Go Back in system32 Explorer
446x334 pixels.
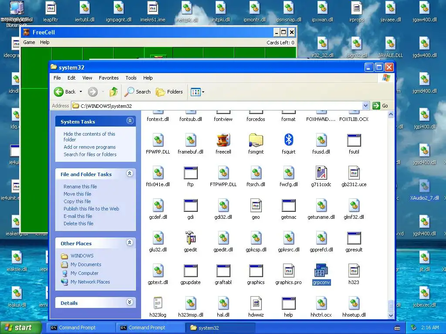(65, 92)
